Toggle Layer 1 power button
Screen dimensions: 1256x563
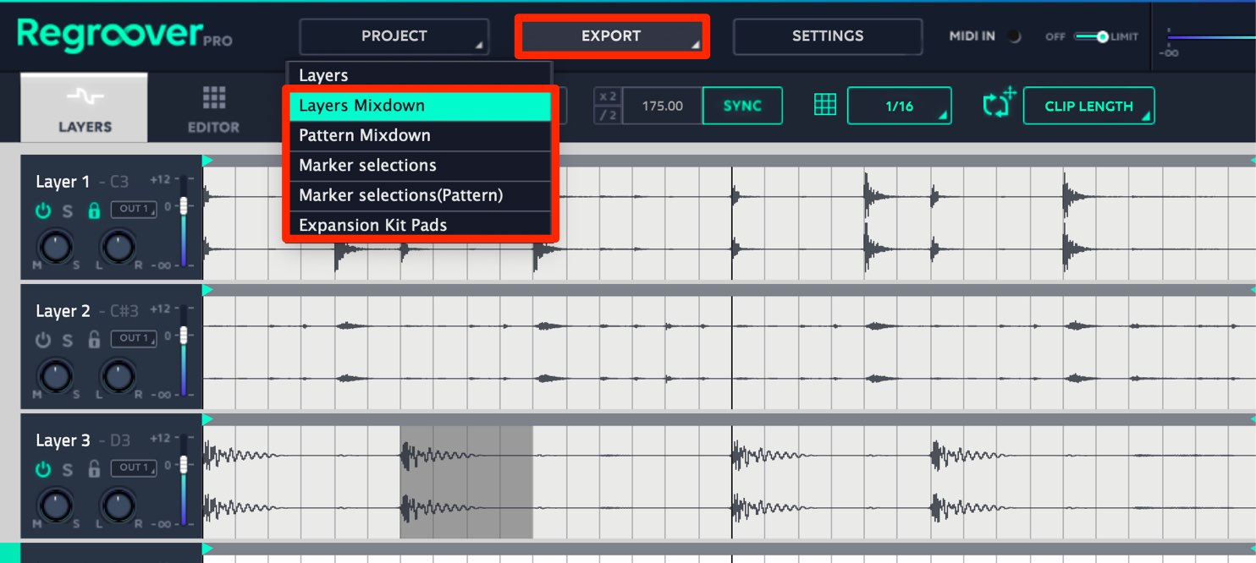[x=43, y=210]
